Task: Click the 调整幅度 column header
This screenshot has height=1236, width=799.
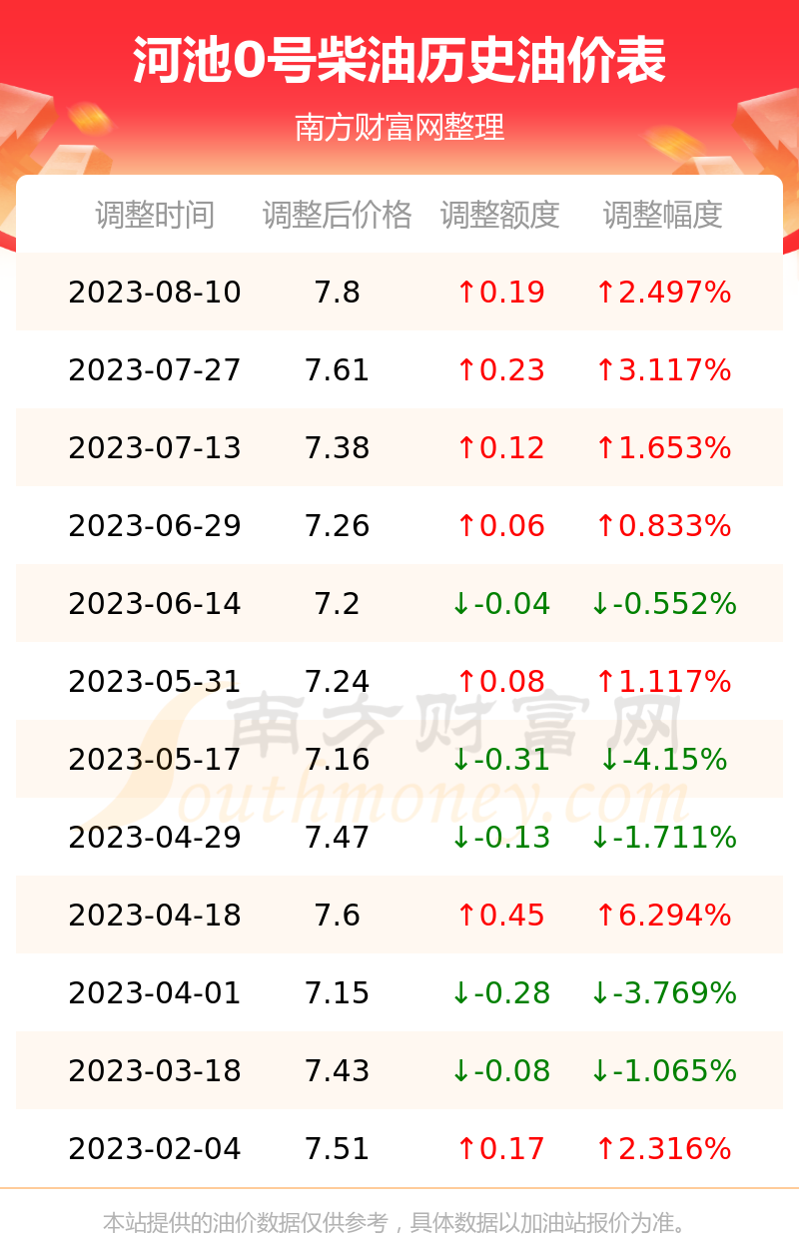Action: click(x=663, y=215)
